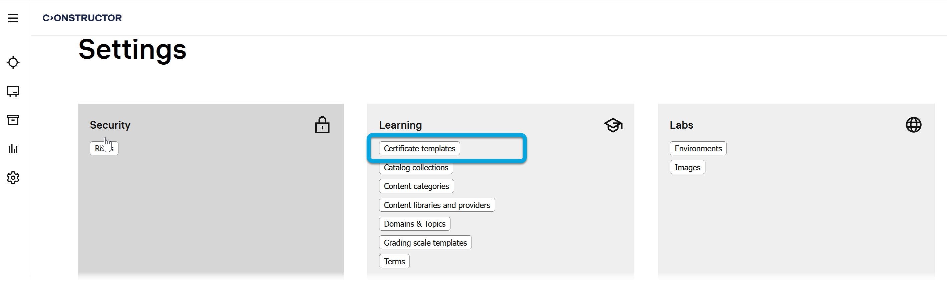Click the Learning graduation cap icon

(613, 125)
